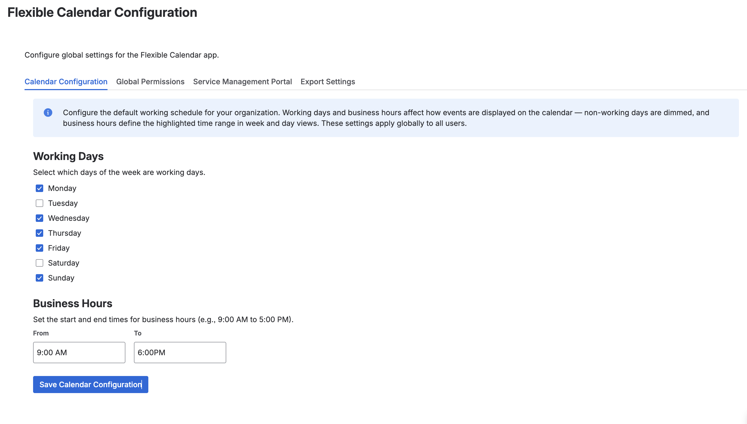Click the Flexible Calendar Configuration title
Image resolution: width=747 pixels, height=424 pixels.
tap(102, 12)
